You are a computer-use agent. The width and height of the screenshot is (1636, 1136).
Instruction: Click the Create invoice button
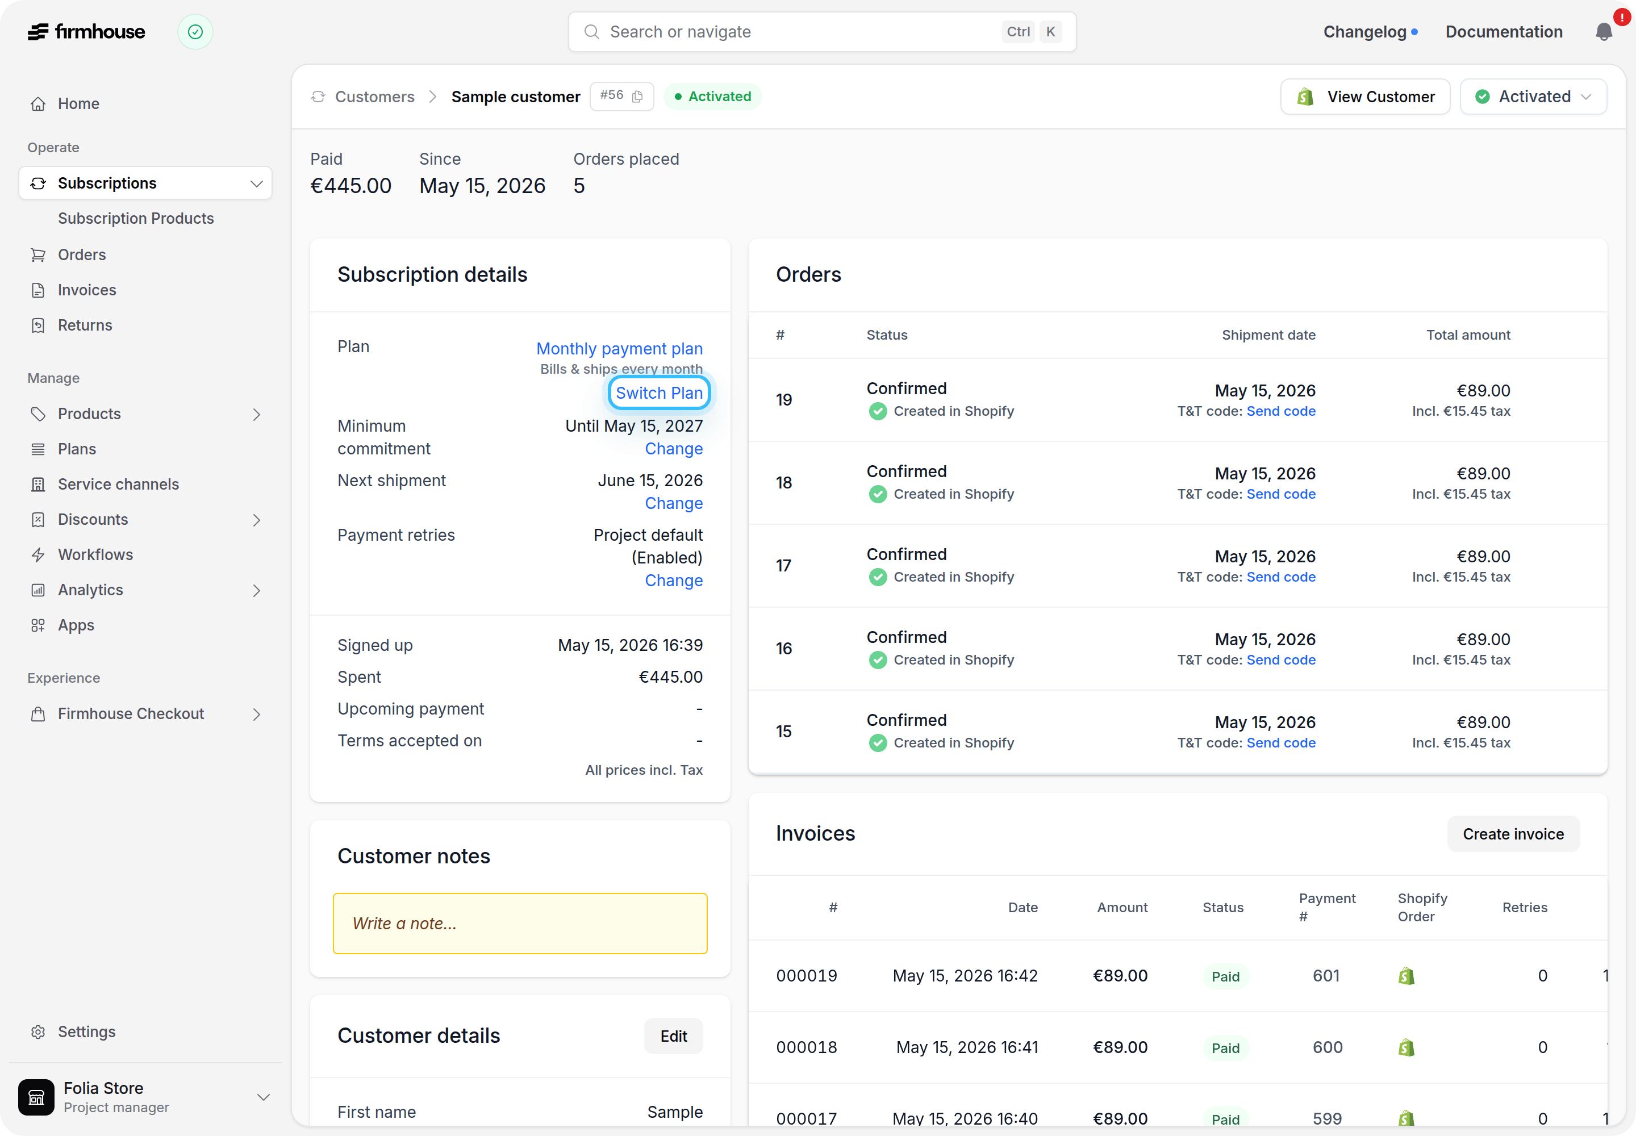[x=1513, y=834]
